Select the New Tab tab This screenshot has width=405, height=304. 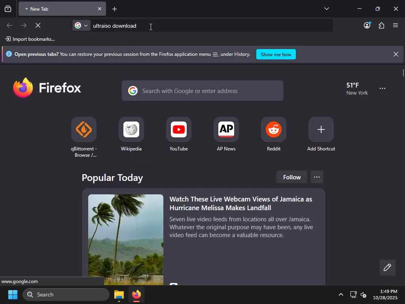tap(62, 9)
